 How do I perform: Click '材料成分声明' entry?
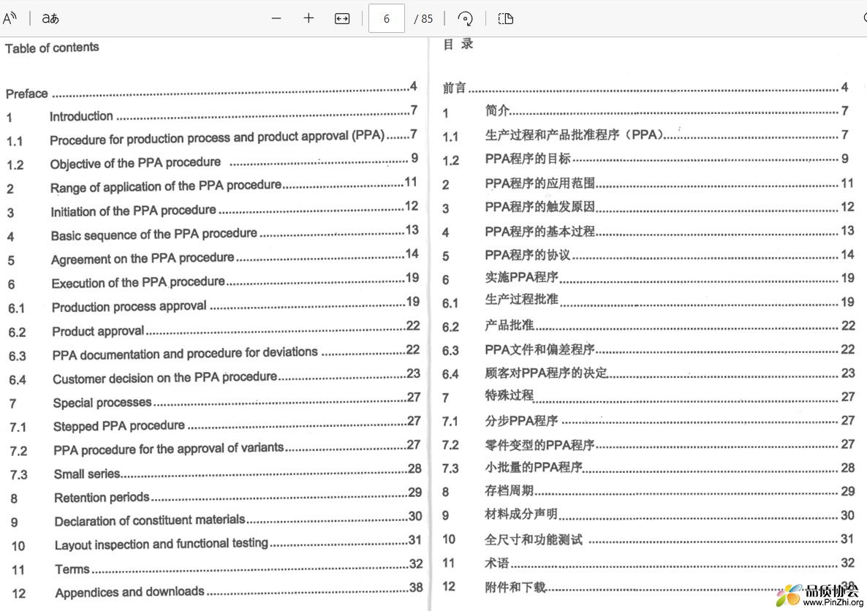(x=521, y=515)
